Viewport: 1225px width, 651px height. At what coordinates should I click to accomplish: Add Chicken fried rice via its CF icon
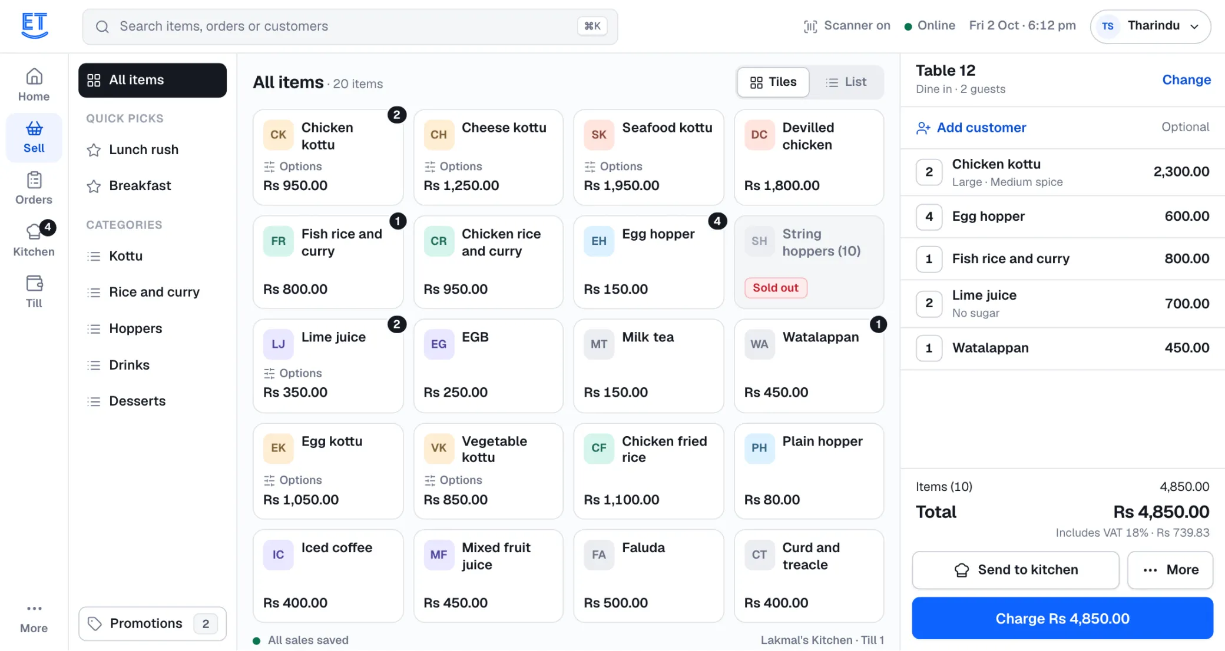[x=599, y=448]
